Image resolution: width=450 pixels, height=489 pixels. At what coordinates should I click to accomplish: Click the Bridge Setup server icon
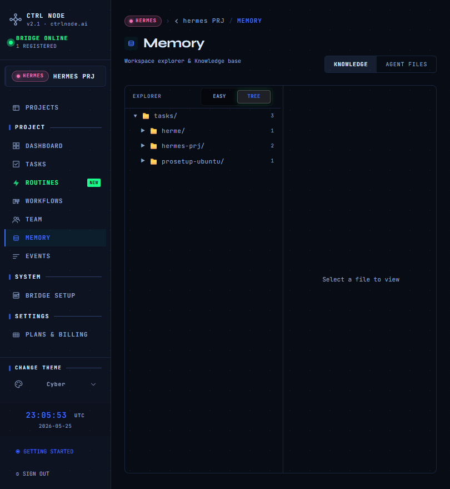coord(16,295)
